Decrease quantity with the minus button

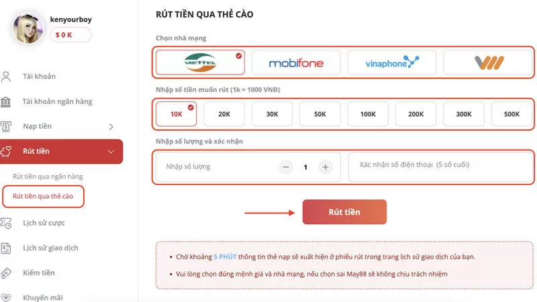pyautogui.click(x=286, y=167)
